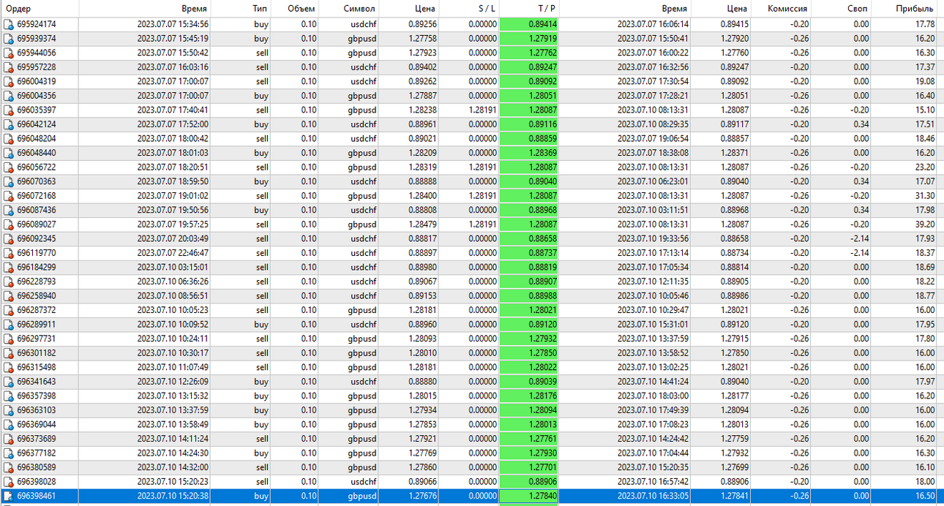
Task: Select profit 16.30 in order 696377182 row
Action: tap(924, 453)
